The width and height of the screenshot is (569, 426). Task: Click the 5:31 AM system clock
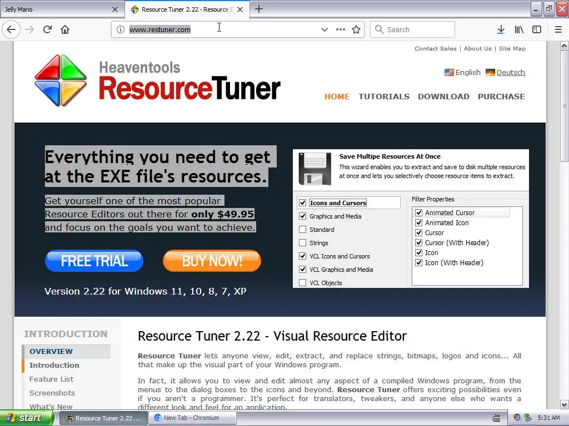click(x=548, y=418)
